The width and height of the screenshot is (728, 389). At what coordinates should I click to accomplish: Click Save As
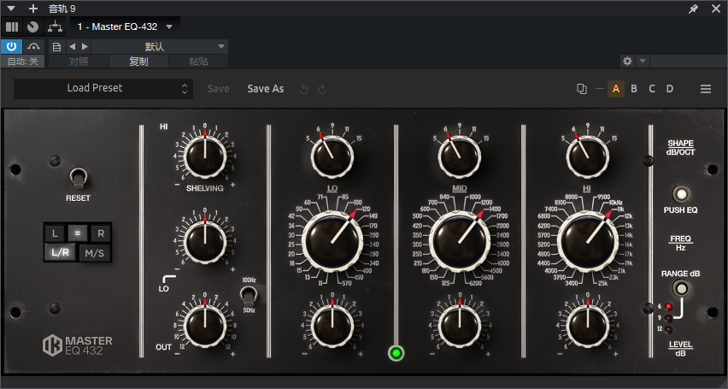coord(266,89)
